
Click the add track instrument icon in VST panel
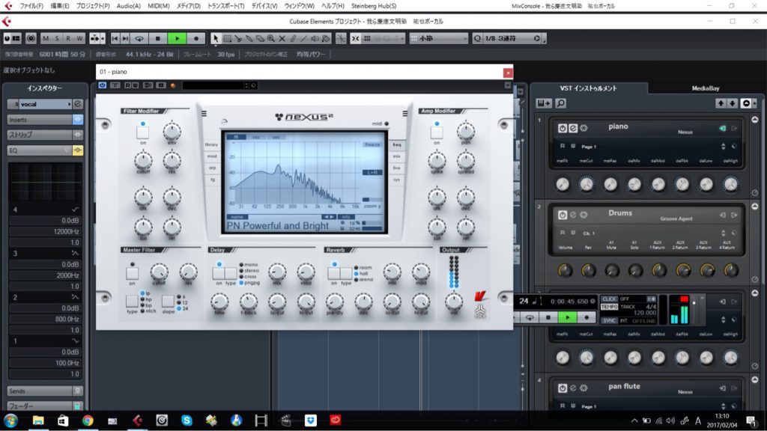click(x=545, y=103)
